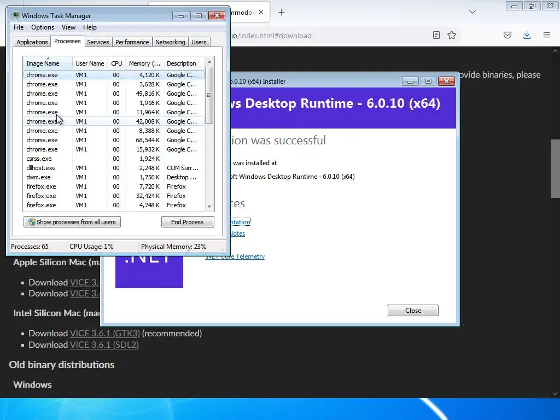Sort processes by Image Name column
The height and width of the screenshot is (420, 560).
(x=48, y=63)
